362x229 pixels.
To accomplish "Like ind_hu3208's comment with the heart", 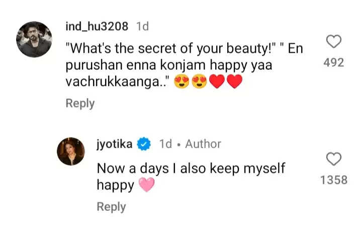I will click(x=334, y=42).
